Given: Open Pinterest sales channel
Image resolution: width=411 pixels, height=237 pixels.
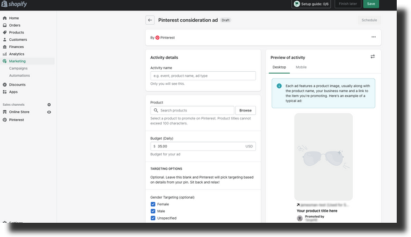Looking at the screenshot, I should [16, 120].
